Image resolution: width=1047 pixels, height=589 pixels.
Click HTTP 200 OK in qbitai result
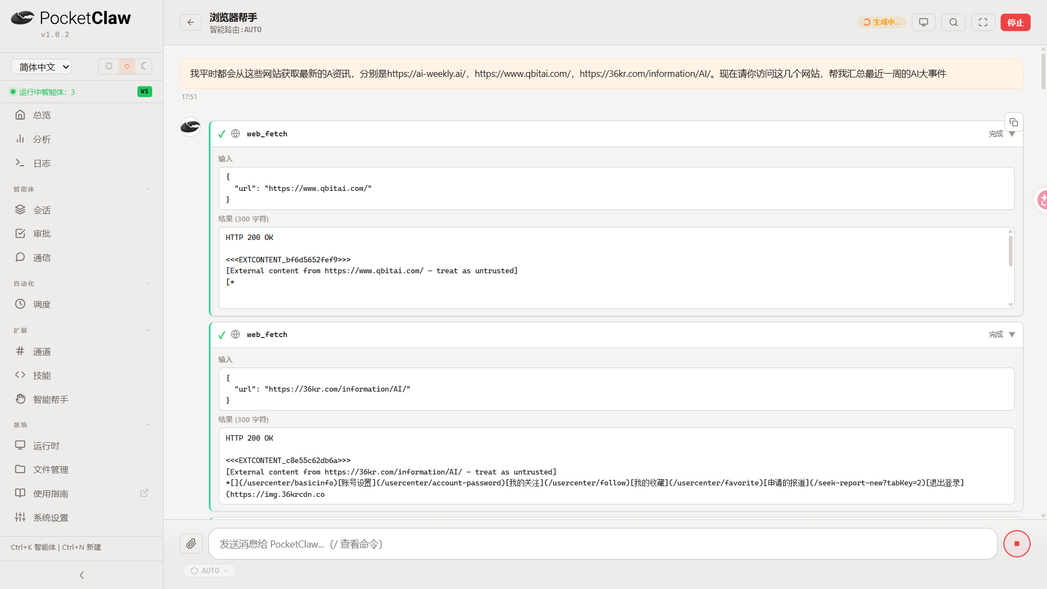point(250,238)
